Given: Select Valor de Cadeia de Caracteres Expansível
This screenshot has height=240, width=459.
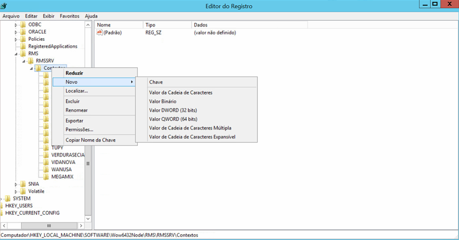Looking at the screenshot, I should [196, 137].
